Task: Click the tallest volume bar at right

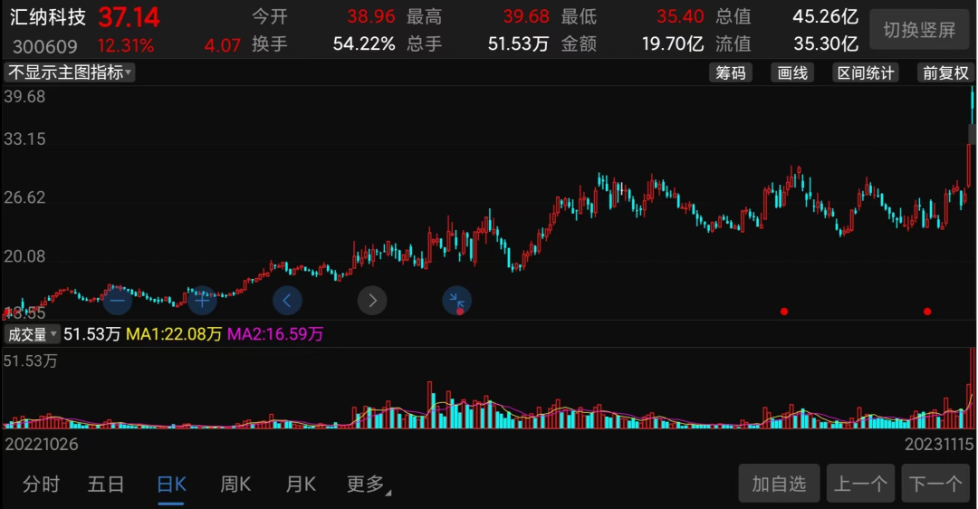Action: tap(973, 388)
